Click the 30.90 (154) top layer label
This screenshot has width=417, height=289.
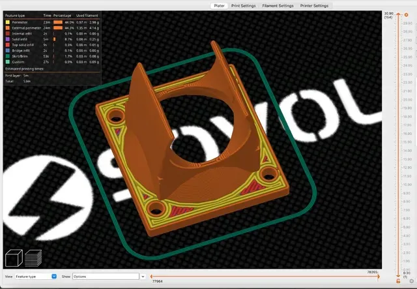(x=388, y=15)
